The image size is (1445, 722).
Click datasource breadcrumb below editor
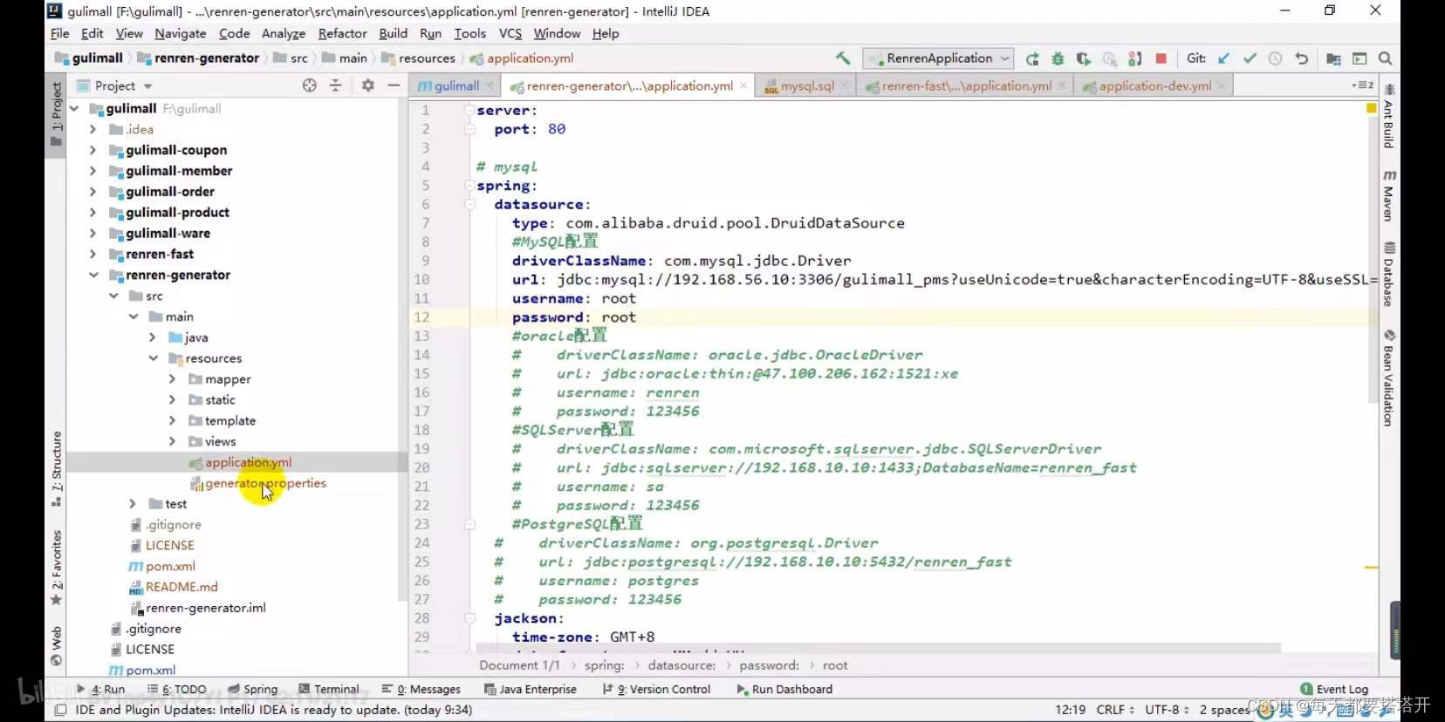[x=681, y=665]
